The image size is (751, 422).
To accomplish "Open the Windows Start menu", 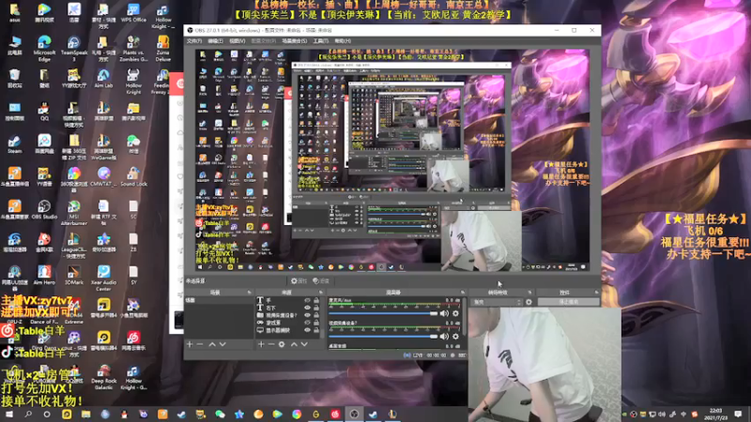I will 8,414.
